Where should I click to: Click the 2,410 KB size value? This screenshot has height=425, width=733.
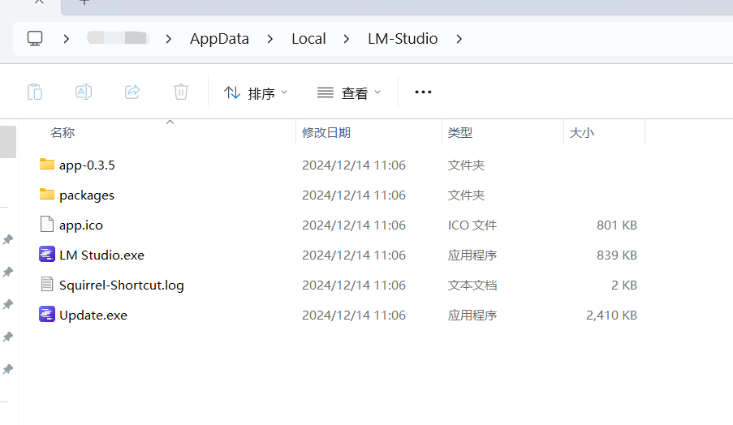coord(611,316)
